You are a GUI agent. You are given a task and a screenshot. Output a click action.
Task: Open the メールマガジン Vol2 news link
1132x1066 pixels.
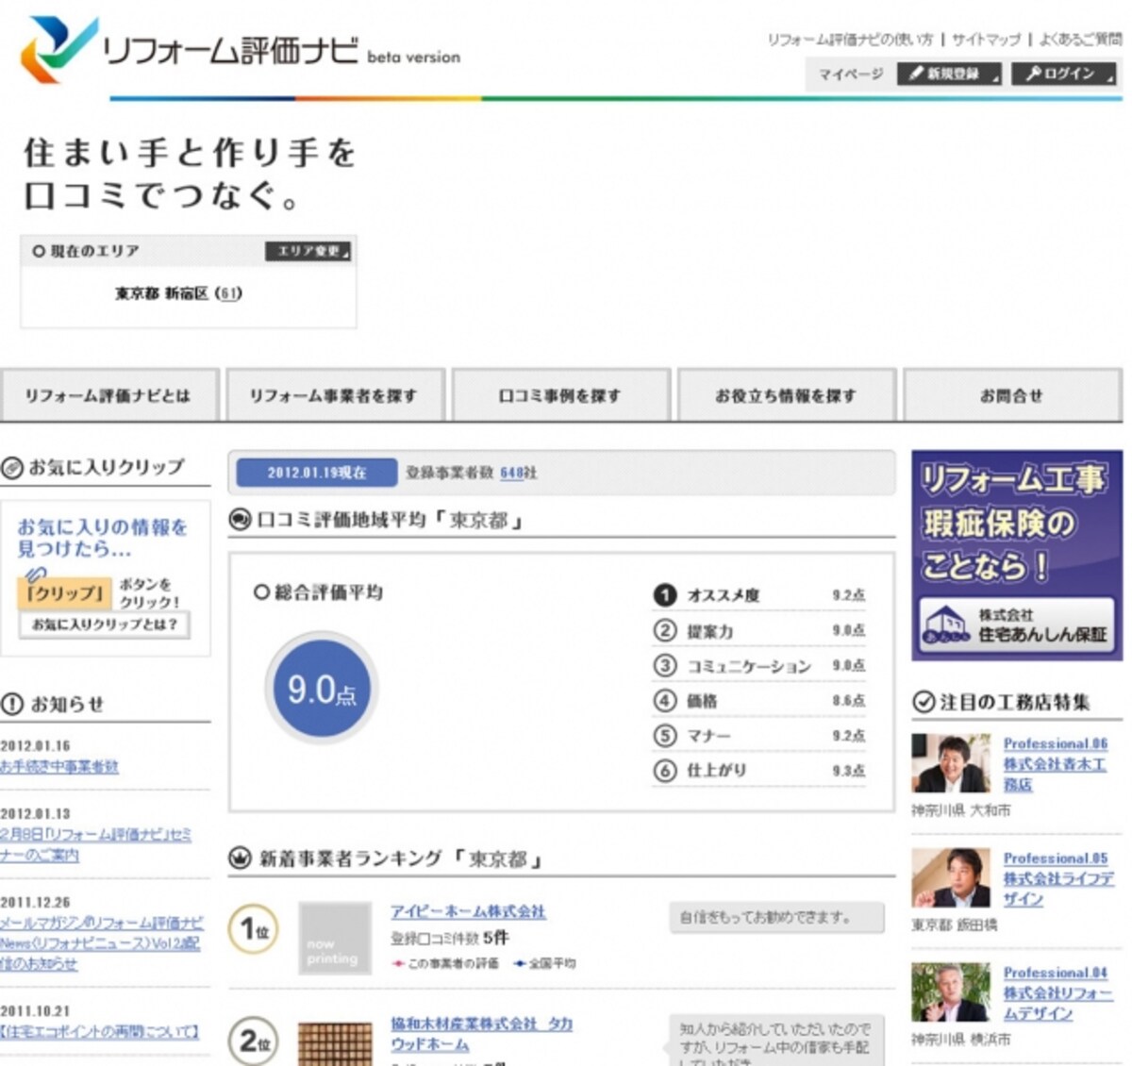[101, 943]
